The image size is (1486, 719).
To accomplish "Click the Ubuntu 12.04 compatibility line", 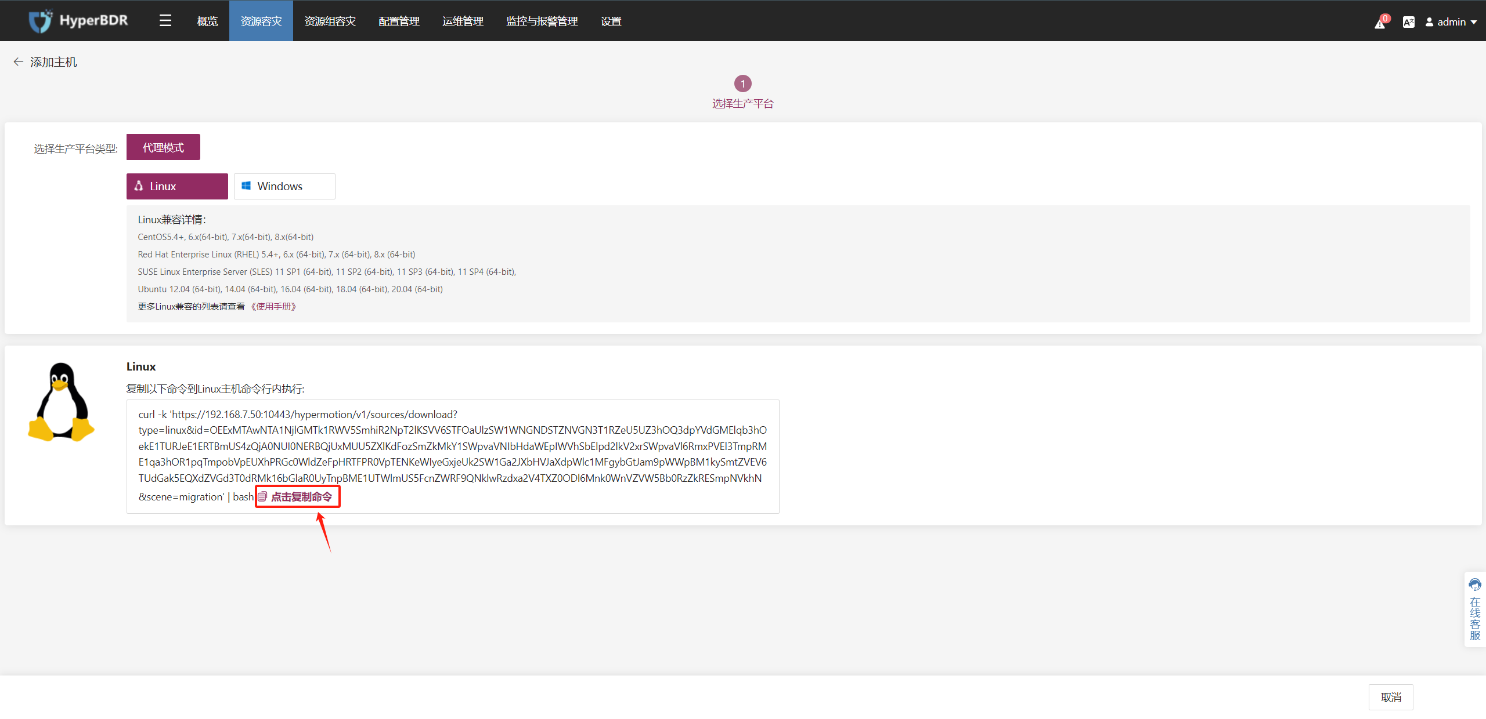I will pos(290,289).
